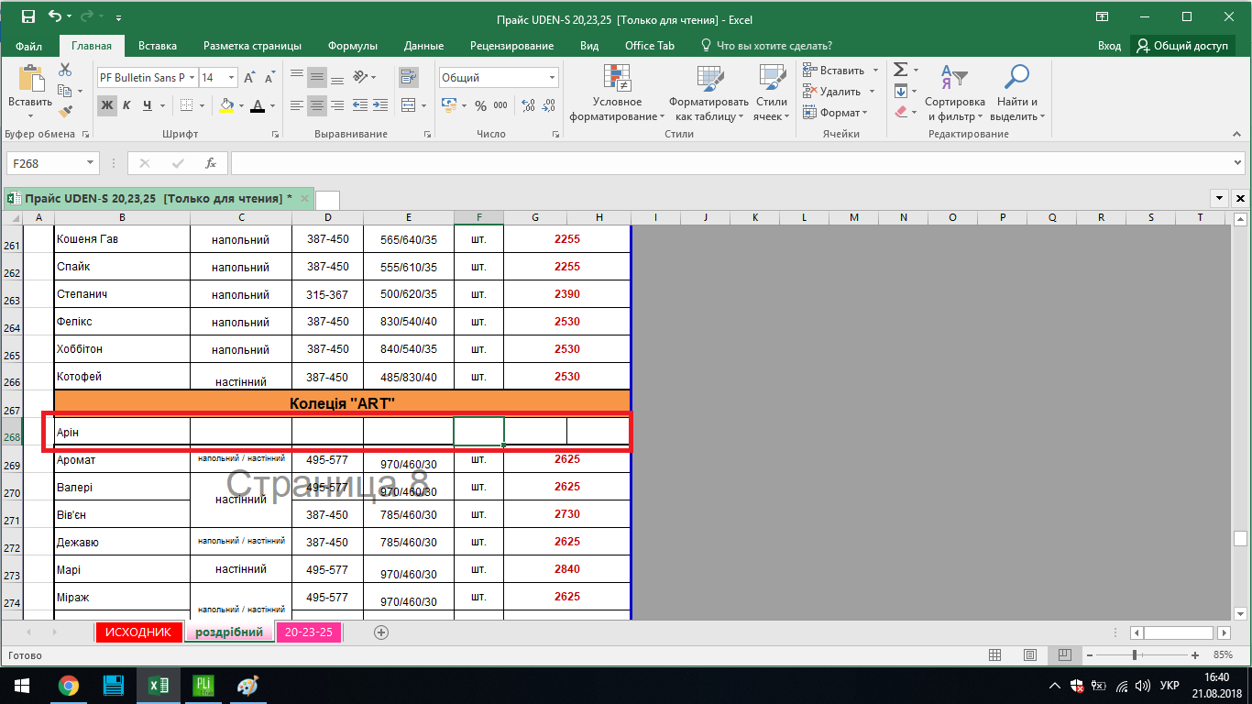Image resolution: width=1252 pixels, height=704 pixels.
Task: Switch to the Формулы tab
Action: (x=353, y=46)
